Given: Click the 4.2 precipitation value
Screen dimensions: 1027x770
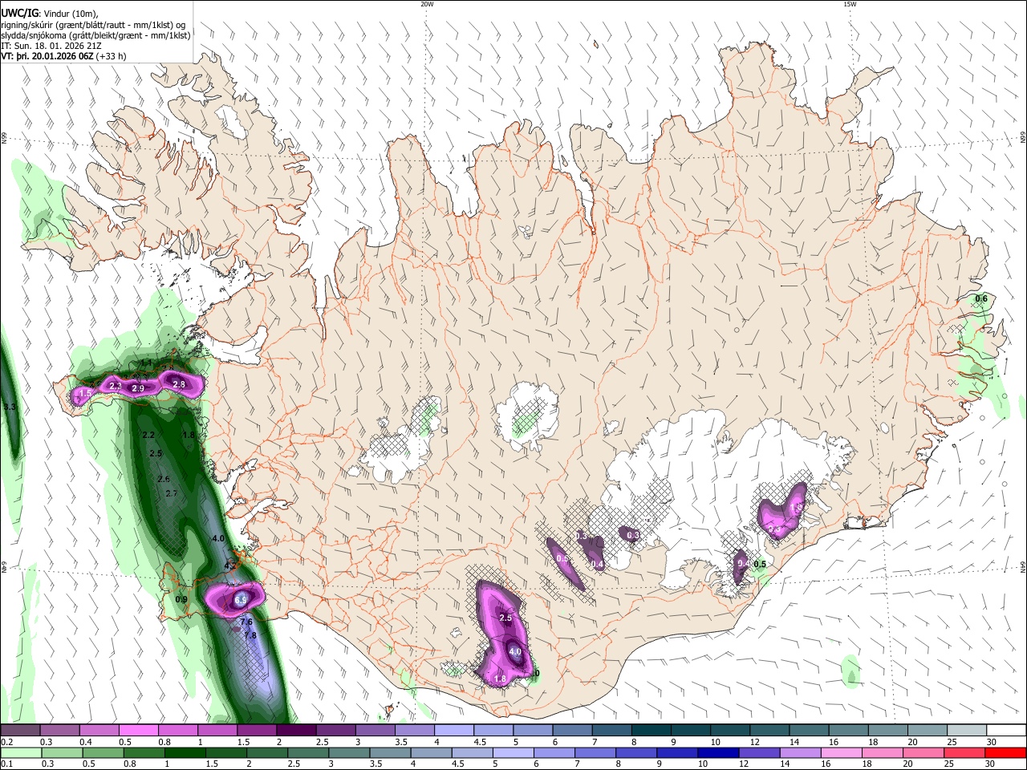Looking at the screenshot, I should 230,565.
